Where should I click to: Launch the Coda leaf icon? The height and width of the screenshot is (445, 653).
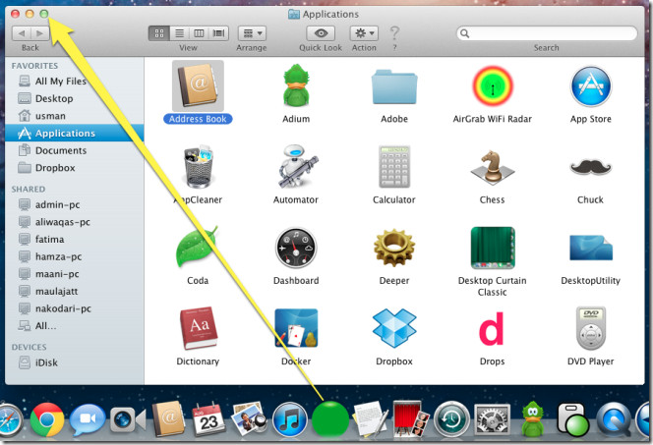(197, 247)
